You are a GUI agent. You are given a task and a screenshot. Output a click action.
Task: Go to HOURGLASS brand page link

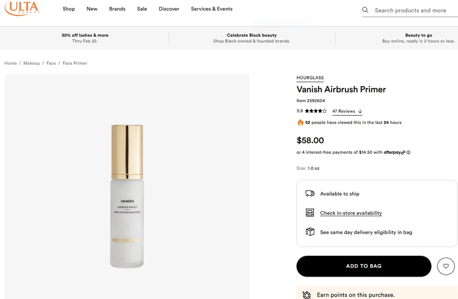310,78
